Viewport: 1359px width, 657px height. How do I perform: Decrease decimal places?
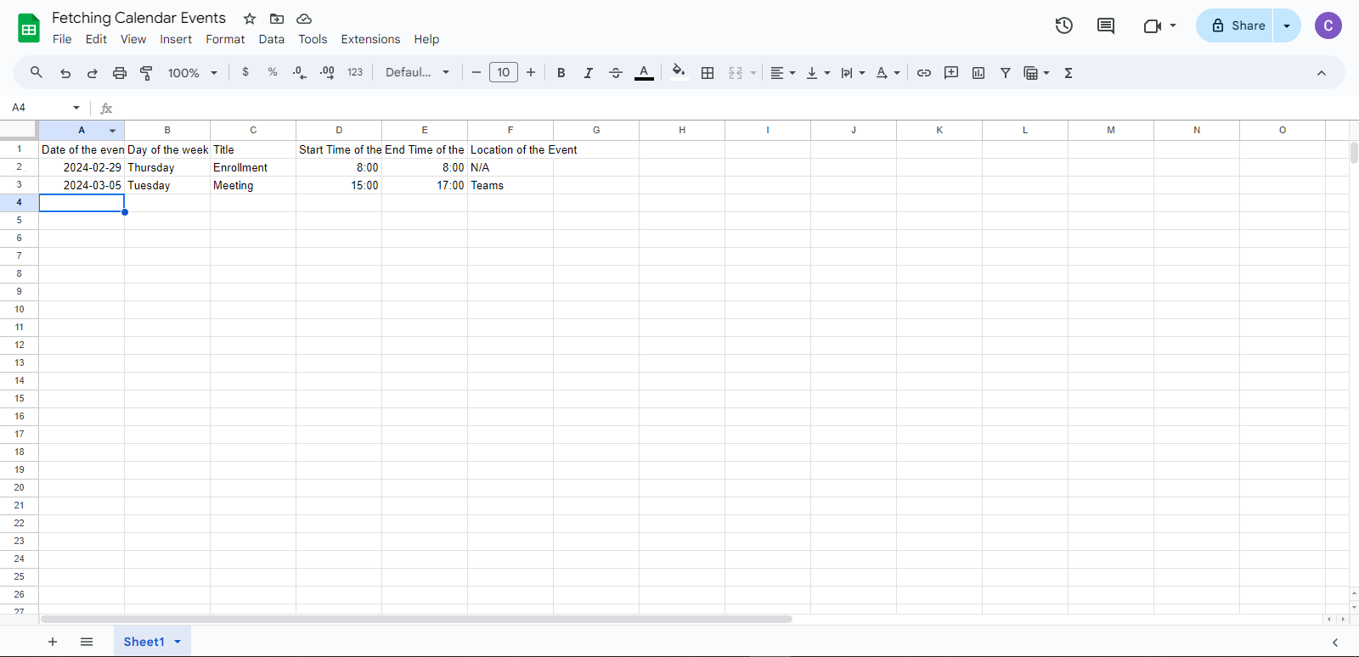coord(299,73)
